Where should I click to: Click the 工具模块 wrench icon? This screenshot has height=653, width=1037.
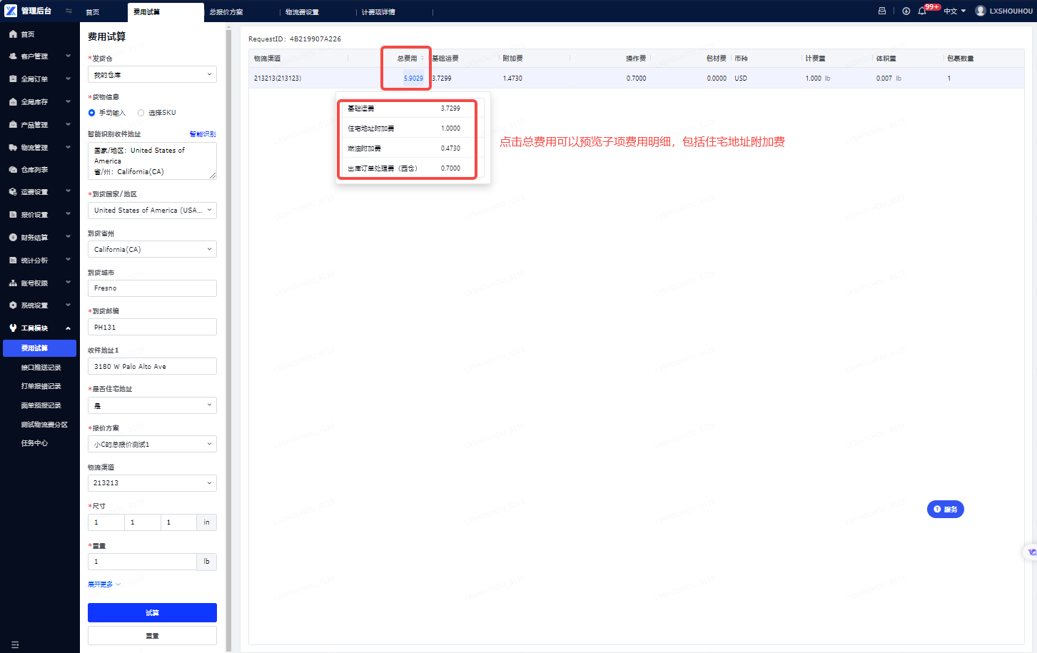[13, 328]
